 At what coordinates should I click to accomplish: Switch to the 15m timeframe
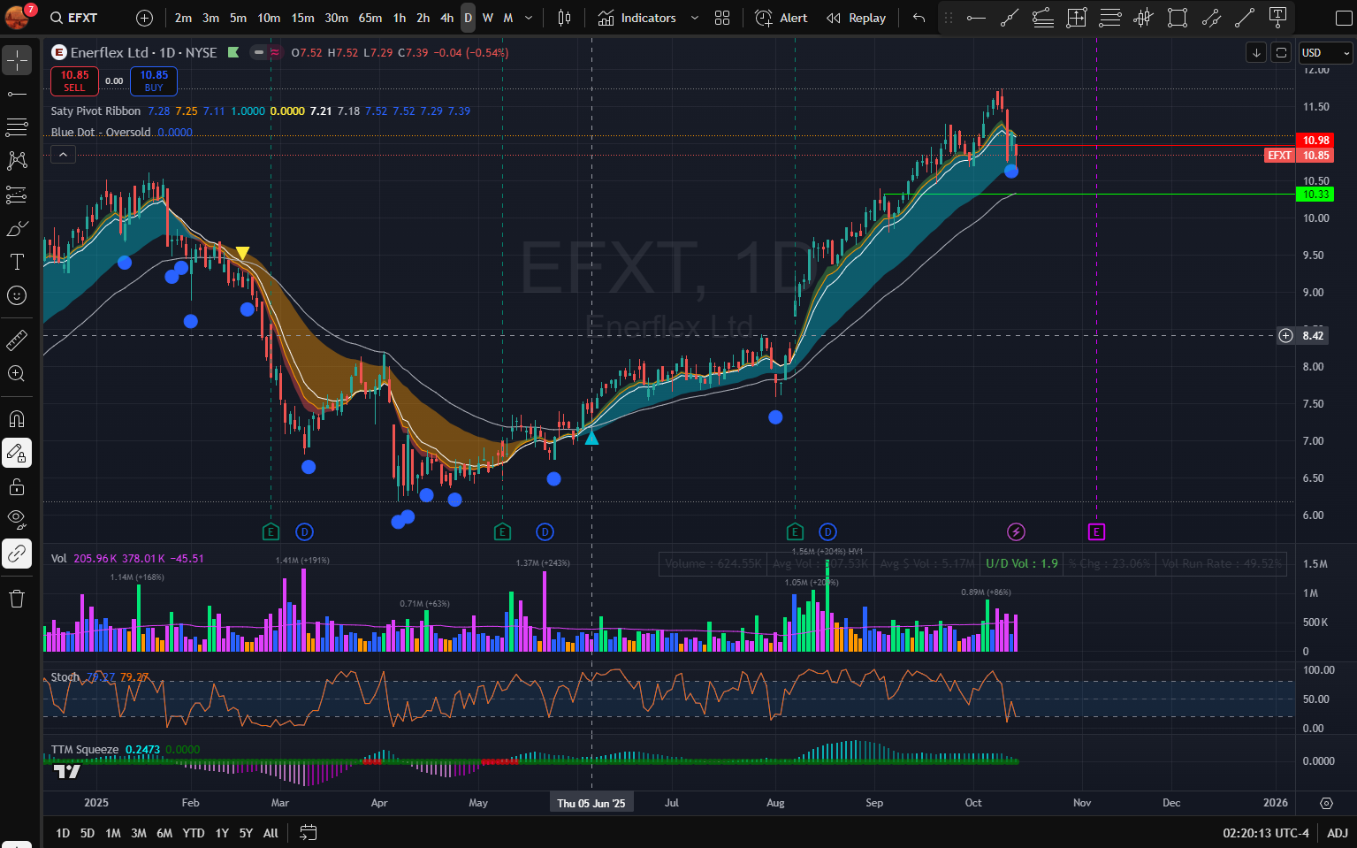(302, 18)
